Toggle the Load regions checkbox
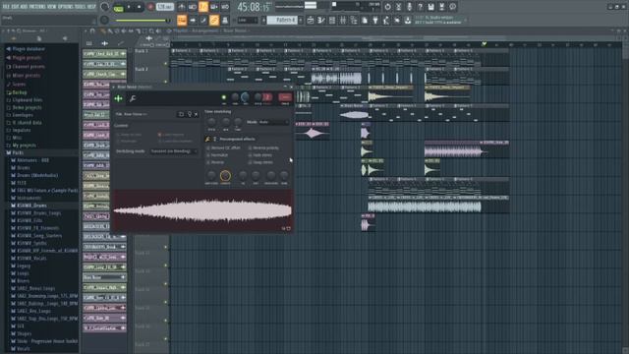The image size is (629, 354). click(x=159, y=135)
